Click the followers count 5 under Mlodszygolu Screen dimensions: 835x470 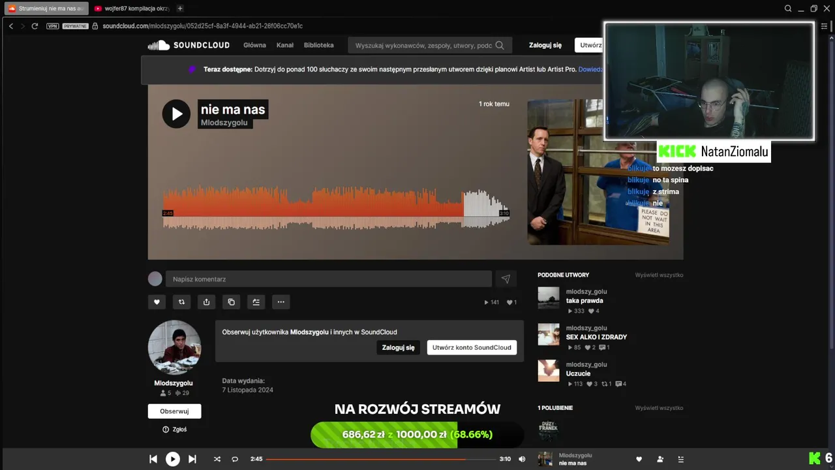(x=166, y=393)
